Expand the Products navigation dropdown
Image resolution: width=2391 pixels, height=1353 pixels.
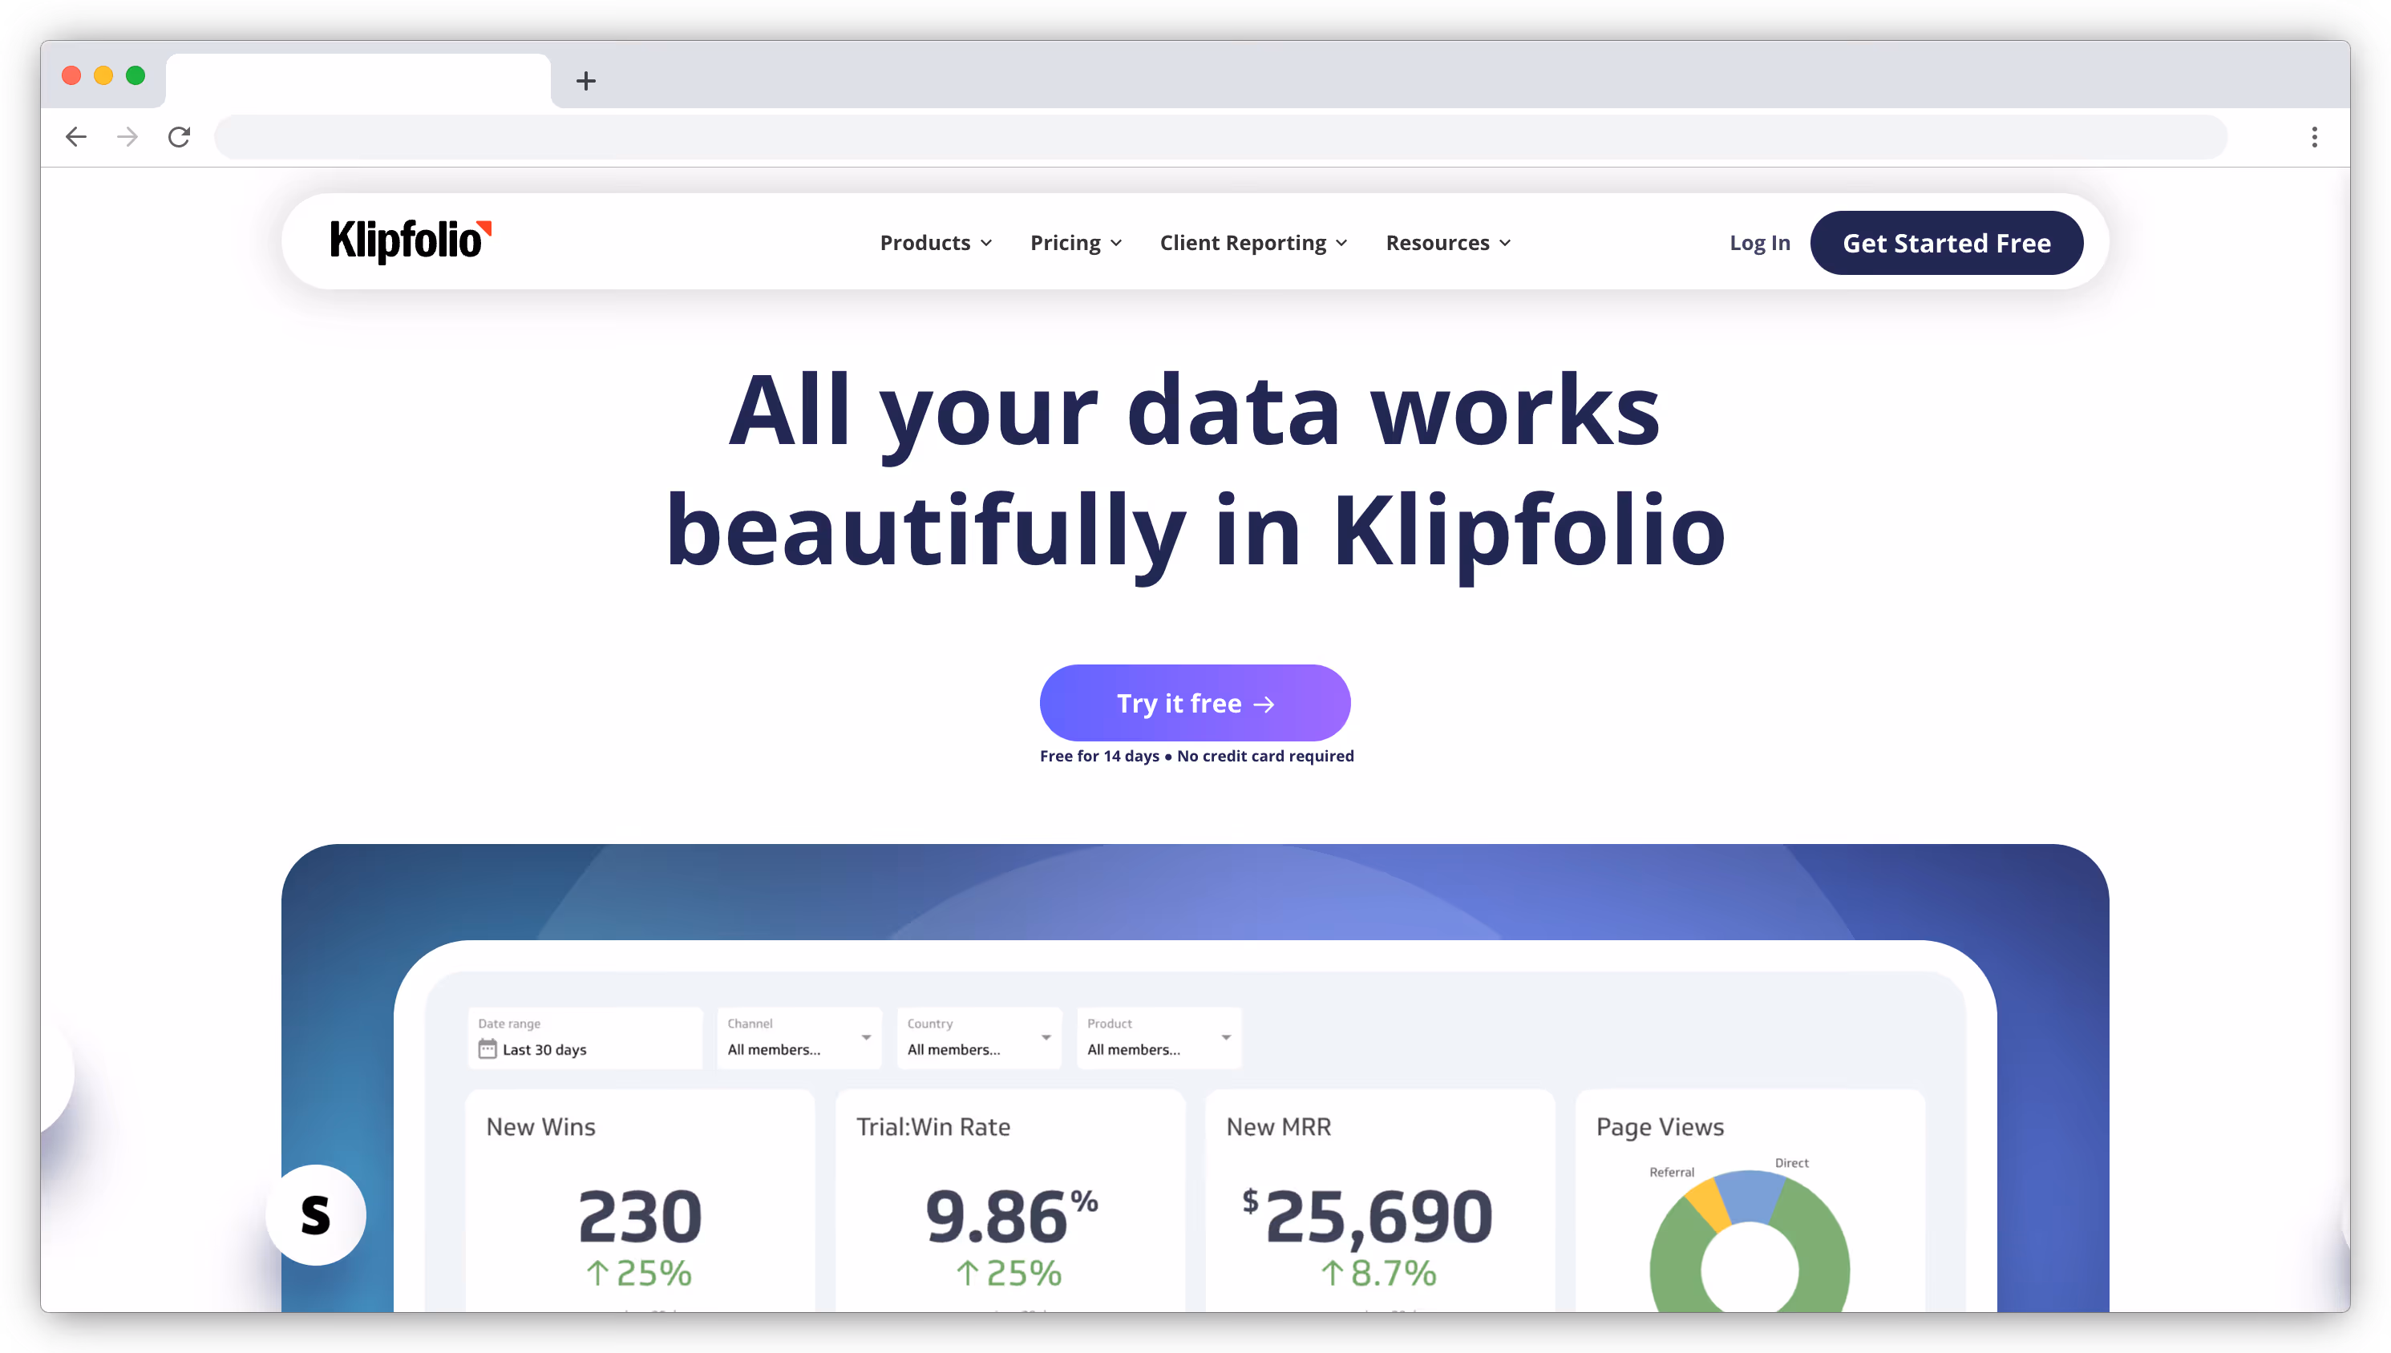935,243
